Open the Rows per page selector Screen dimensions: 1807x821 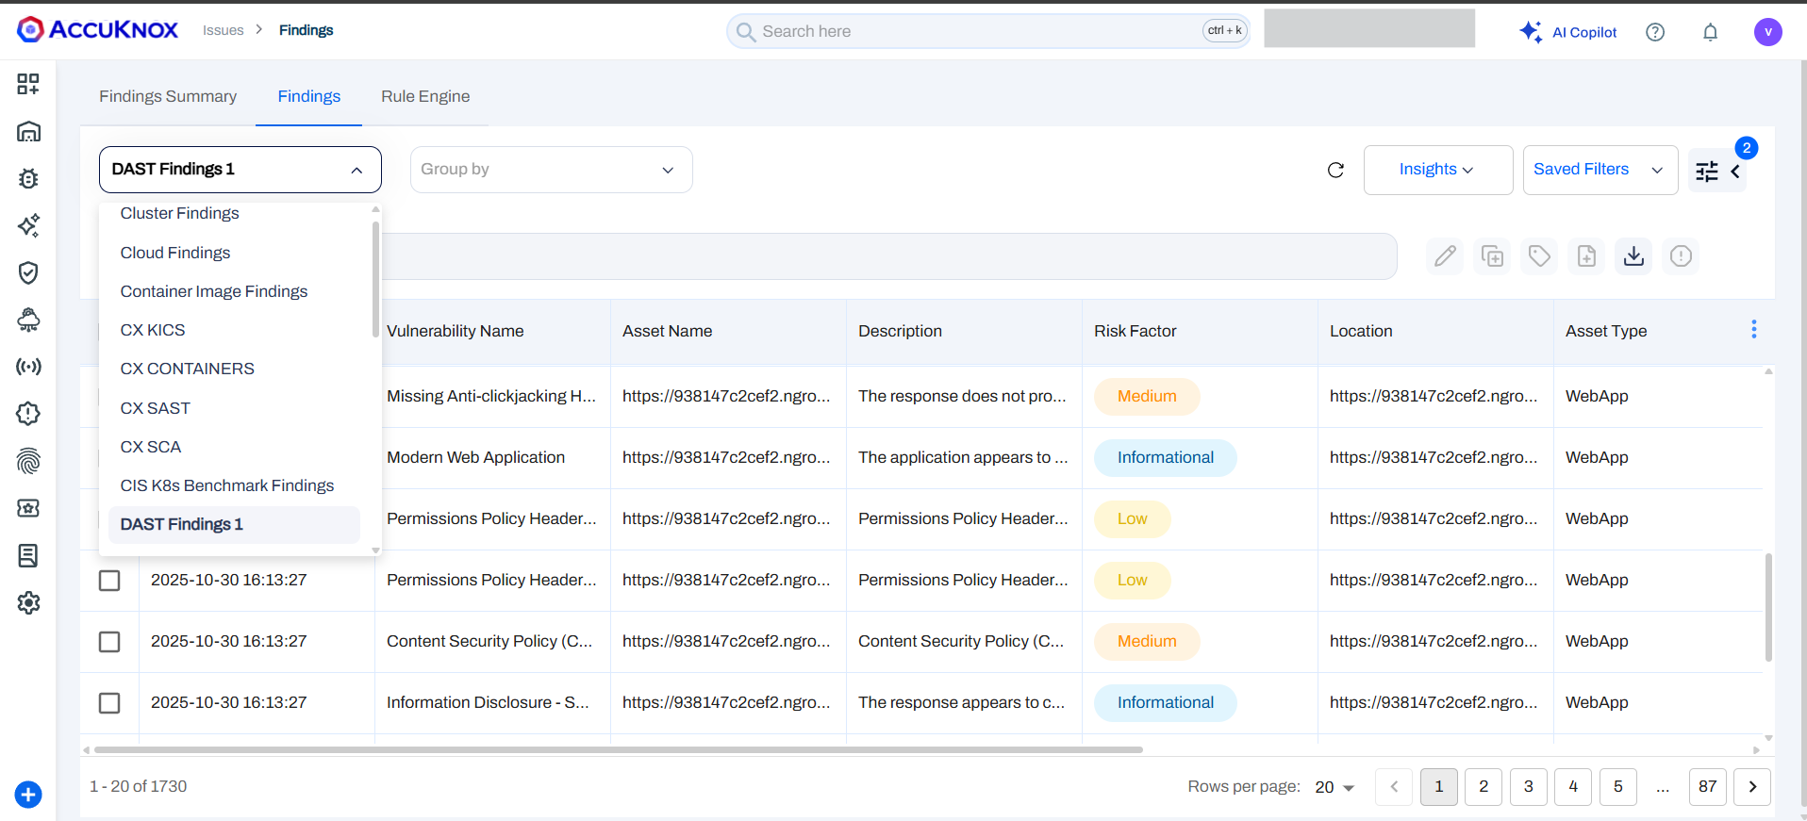coord(1335,787)
